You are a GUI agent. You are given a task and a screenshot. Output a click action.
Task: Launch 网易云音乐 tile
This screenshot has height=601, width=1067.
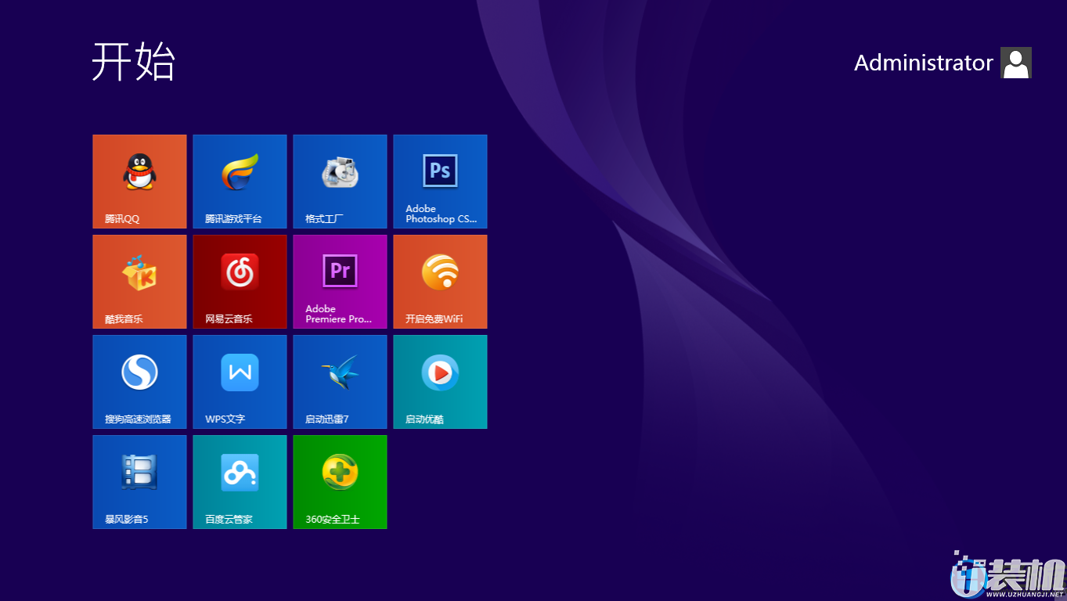pyautogui.click(x=240, y=282)
